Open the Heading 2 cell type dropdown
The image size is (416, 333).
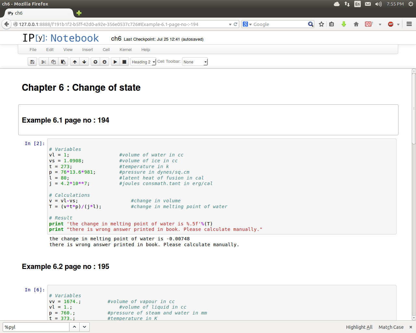coord(143,62)
